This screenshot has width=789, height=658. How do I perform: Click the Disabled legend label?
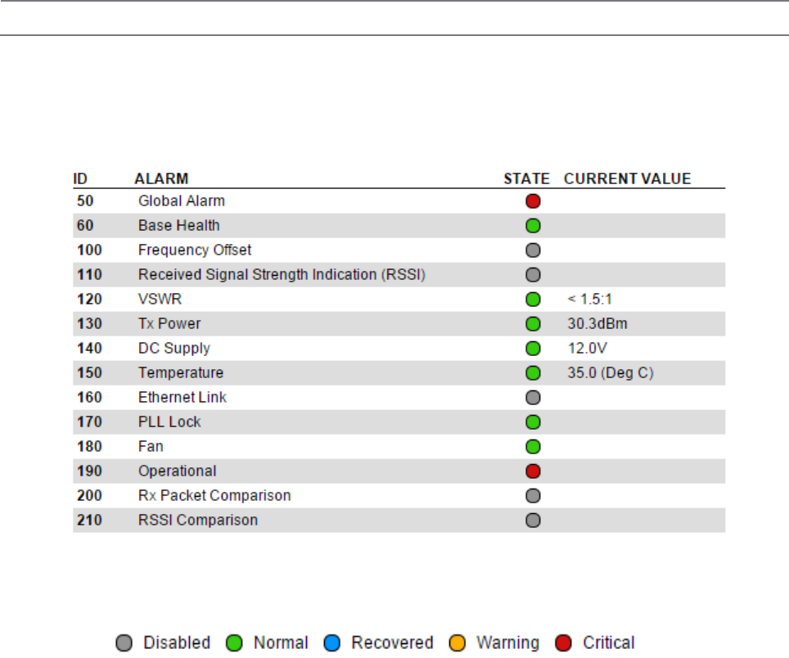click(x=177, y=643)
